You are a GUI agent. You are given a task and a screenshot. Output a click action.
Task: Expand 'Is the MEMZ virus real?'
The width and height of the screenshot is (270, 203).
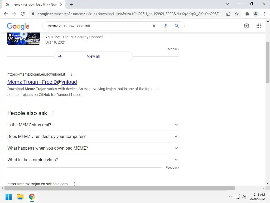coord(93,125)
